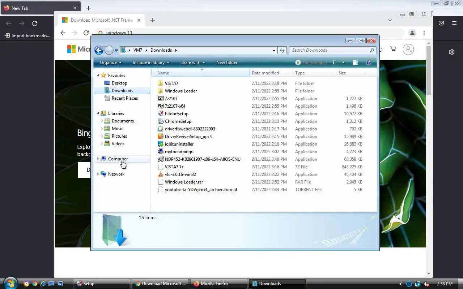The width and height of the screenshot is (463, 289).
Task: Select Downloads in the Favorites sidebar
Action: [x=122, y=90]
